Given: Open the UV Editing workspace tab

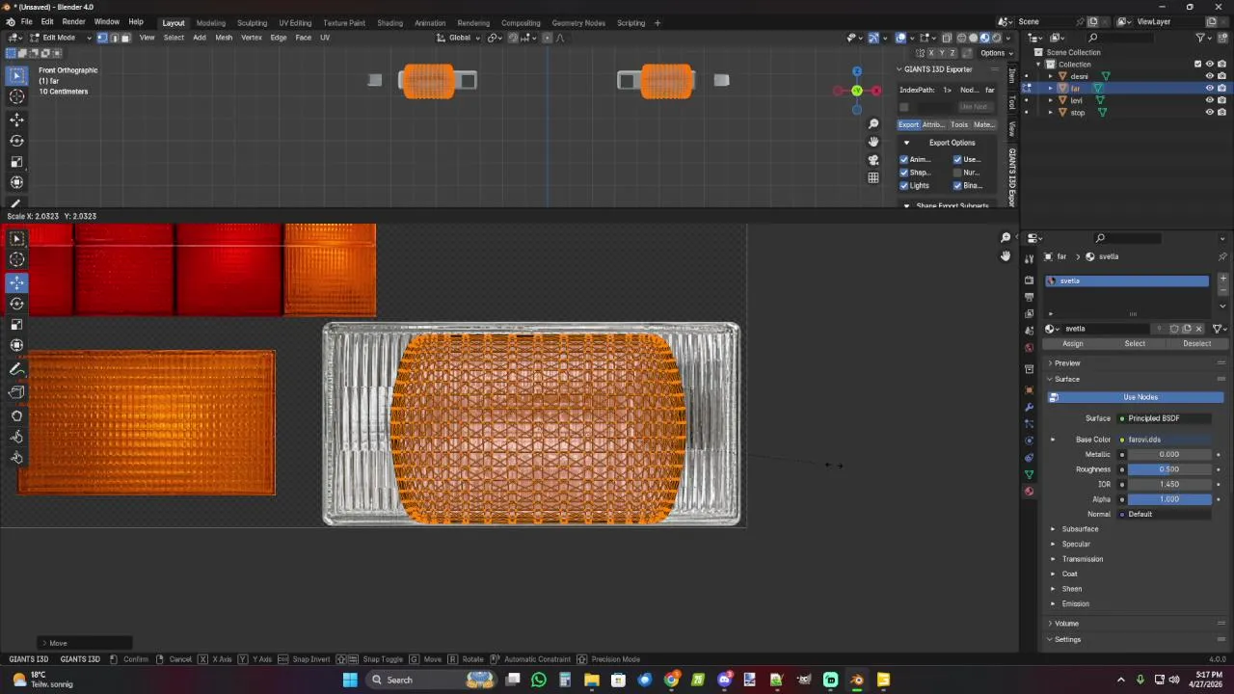Looking at the screenshot, I should tap(295, 23).
